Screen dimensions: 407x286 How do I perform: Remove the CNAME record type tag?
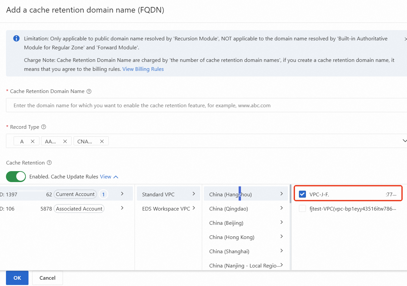[102, 141]
